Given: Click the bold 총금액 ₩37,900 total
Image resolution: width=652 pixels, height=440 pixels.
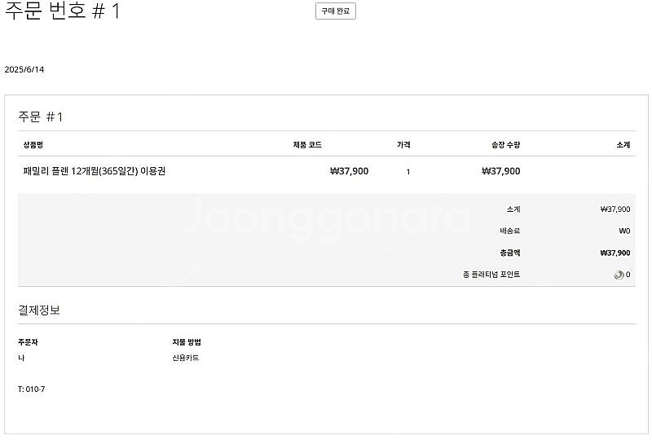Looking at the screenshot, I should coord(615,253).
